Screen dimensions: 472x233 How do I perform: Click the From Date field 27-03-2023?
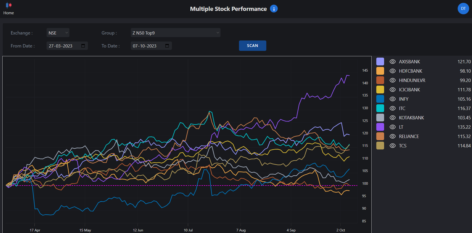click(67, 46)
